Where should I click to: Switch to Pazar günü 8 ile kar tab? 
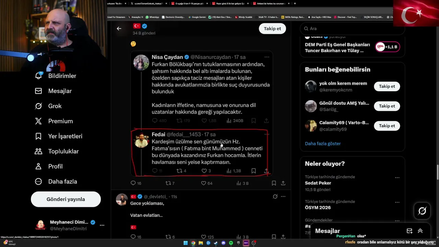tap(230, 3)
